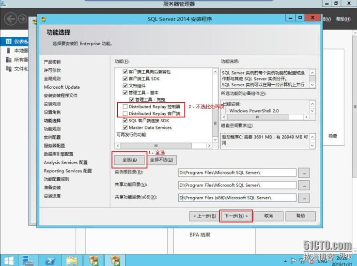Screen dimensions: 357x266
Task: Edit instance root directory field
Action: (x=237, y=173)
